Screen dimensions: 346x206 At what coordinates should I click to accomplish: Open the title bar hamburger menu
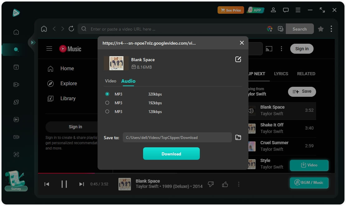click(298, 10)
